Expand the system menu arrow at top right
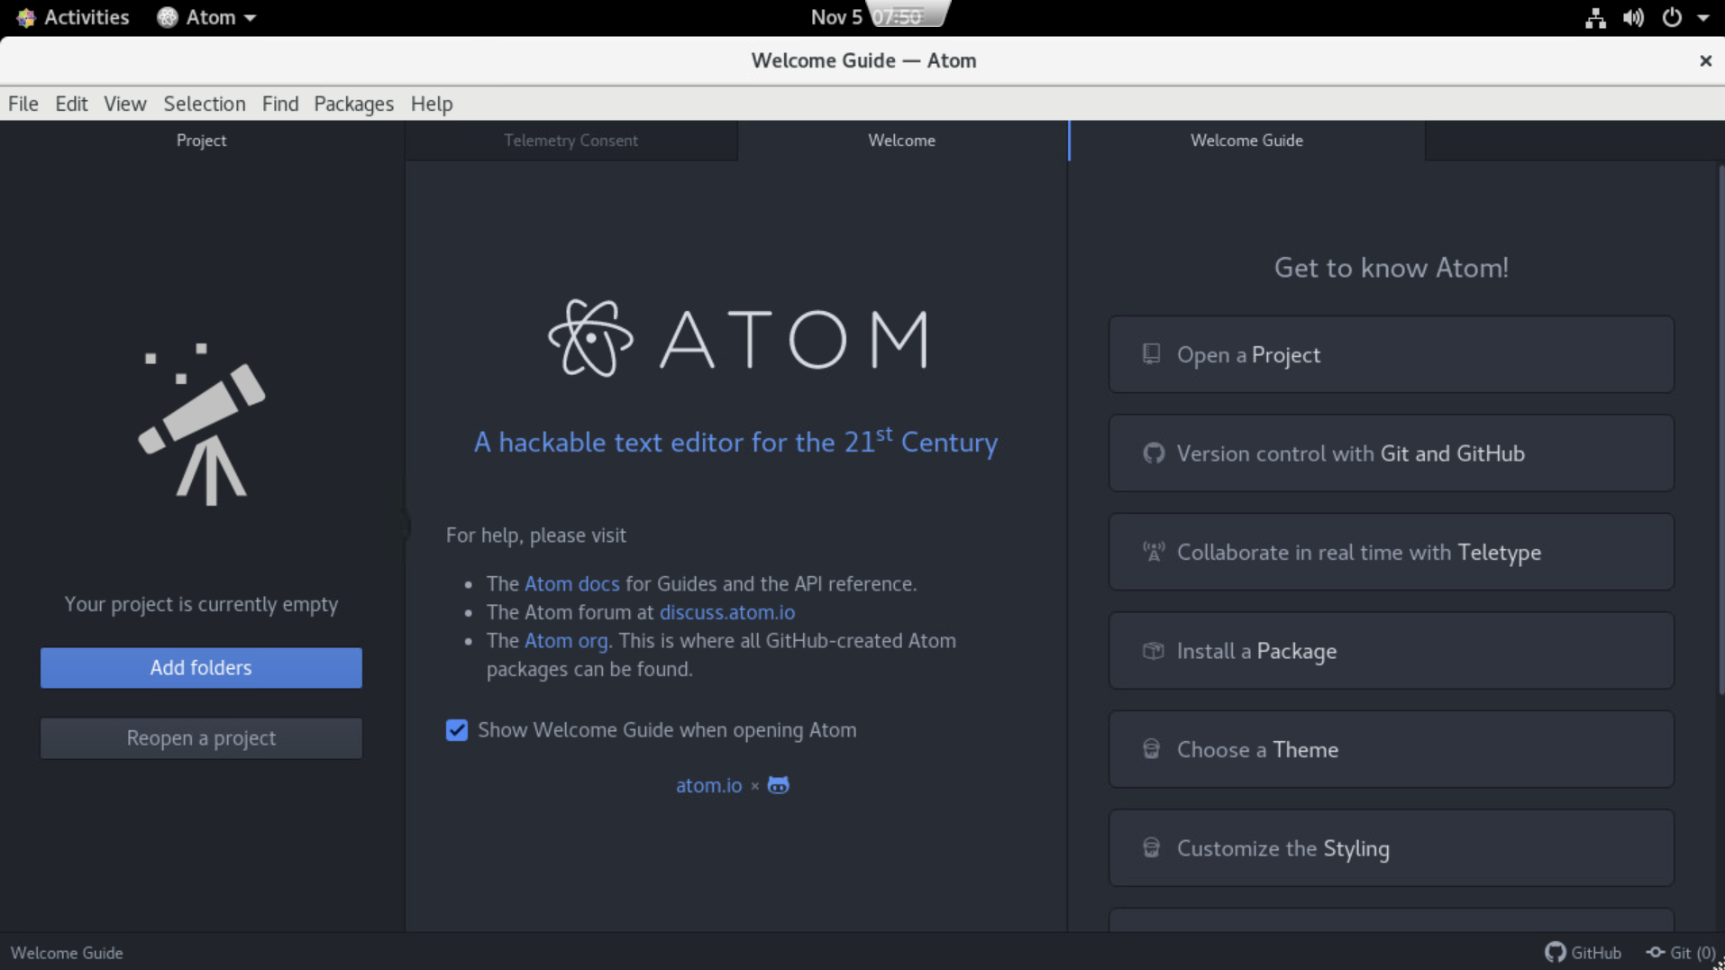The width and height of the screenshot is (1725, 970). (x=1703, y=18)
